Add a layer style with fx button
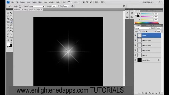 143,93
